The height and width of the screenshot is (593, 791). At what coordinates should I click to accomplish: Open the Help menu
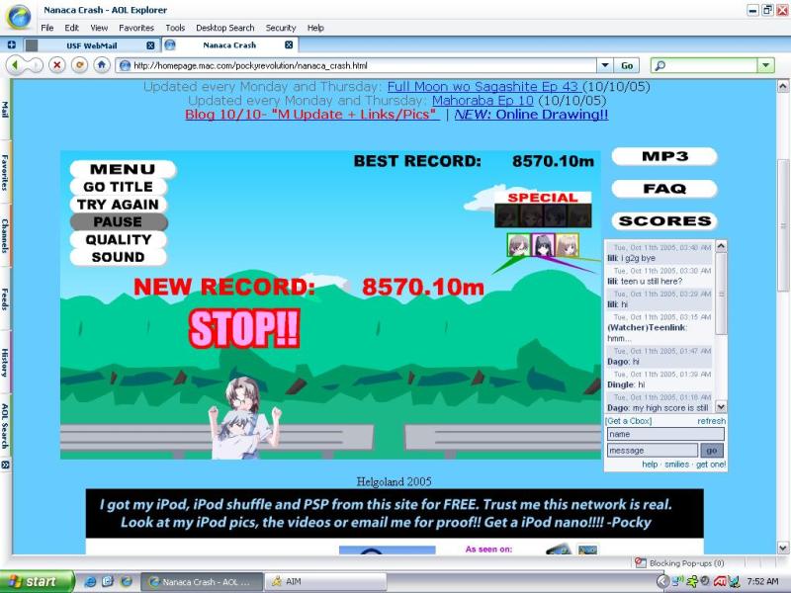click(x=315, y=28)
